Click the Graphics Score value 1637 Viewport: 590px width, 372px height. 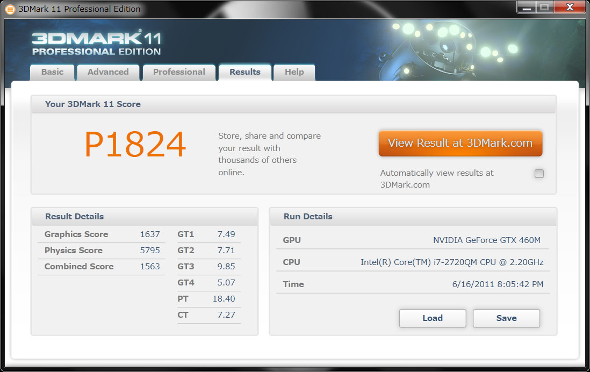click(x=150, y=234)
